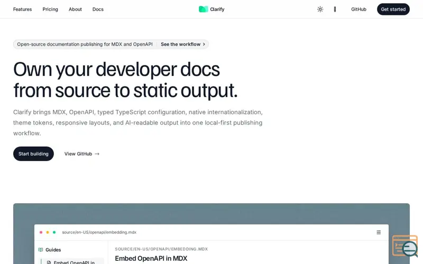Screen dimensions: 423x264
Task: Follow the See the workflow link
Action: click(183, 44)
